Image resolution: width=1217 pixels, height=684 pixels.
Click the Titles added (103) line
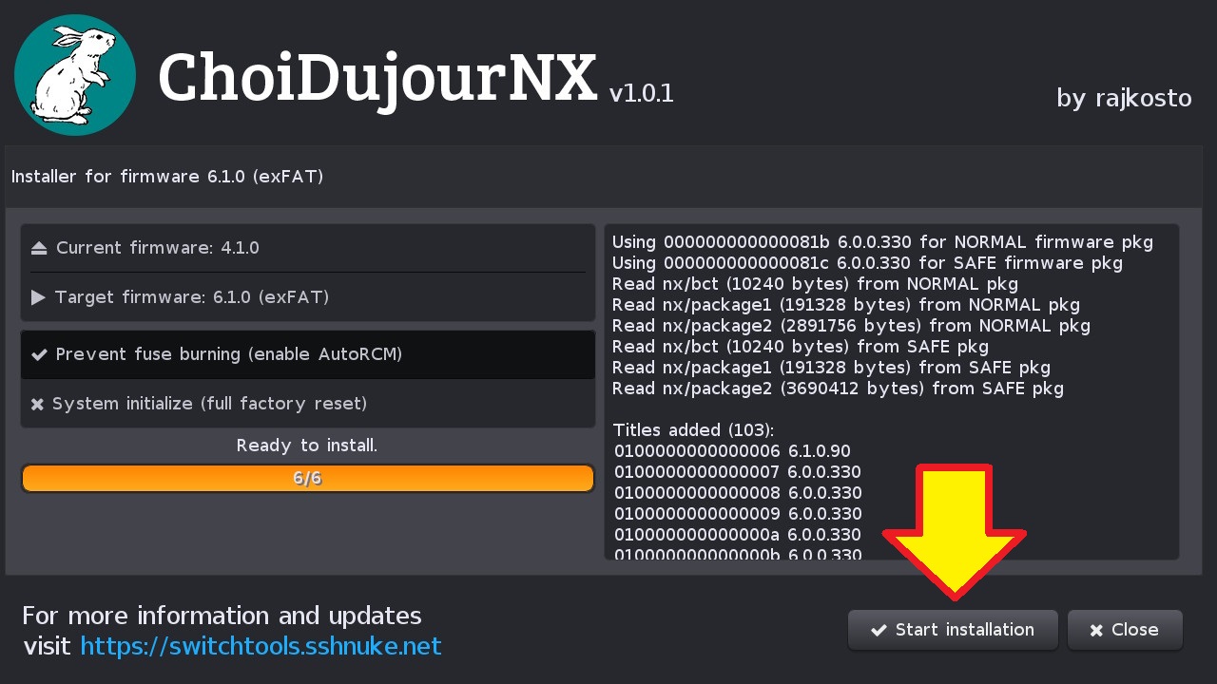[x=693, y=430]
